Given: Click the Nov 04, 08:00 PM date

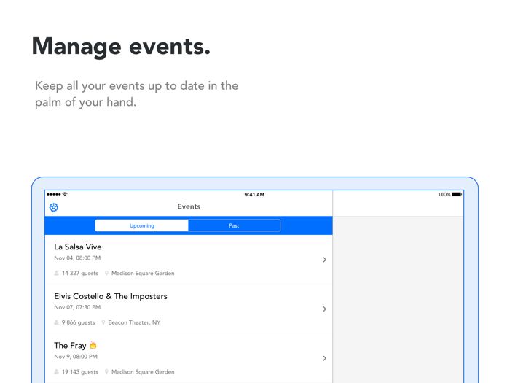Looking at the screenshot, I should click(x=77, y=258).
